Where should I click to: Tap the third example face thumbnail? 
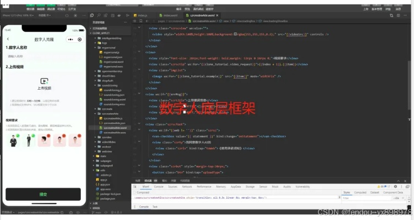tap(44, 140)
